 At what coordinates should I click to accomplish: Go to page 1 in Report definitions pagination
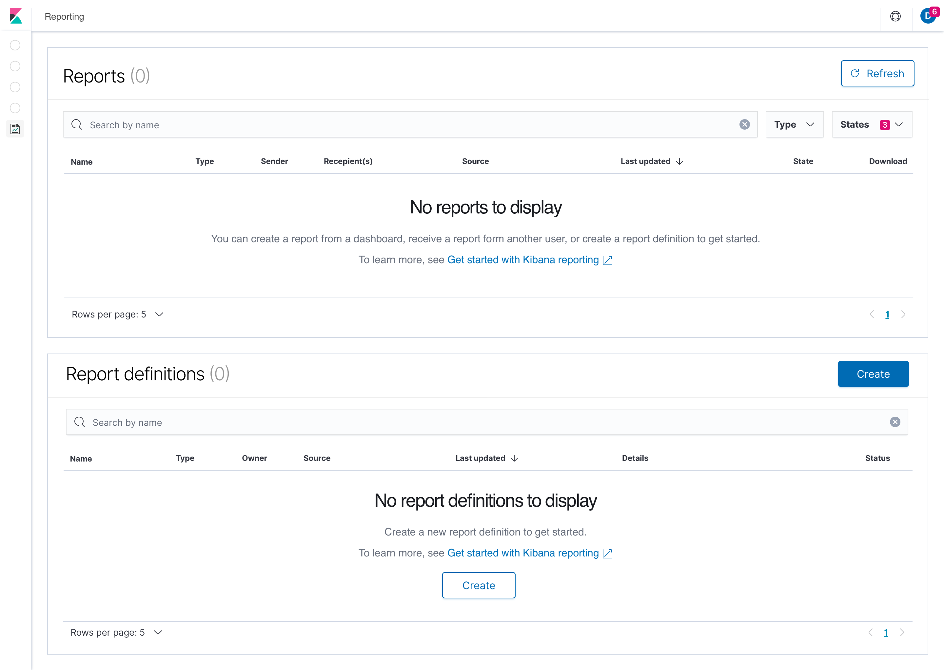pyautogui.click(x=886, y=633)
